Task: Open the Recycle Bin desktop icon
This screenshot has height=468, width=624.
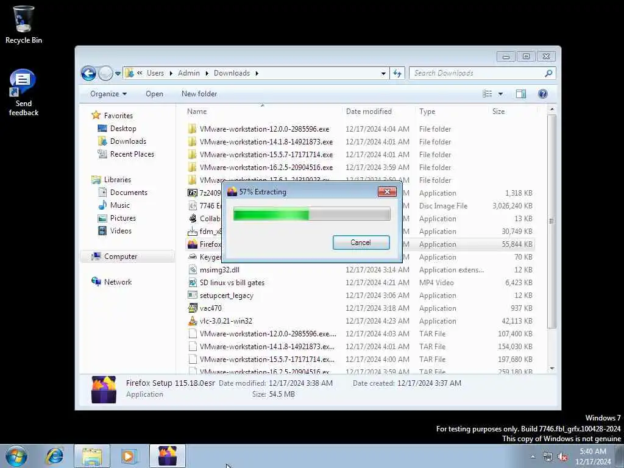Action: point(24,24)
